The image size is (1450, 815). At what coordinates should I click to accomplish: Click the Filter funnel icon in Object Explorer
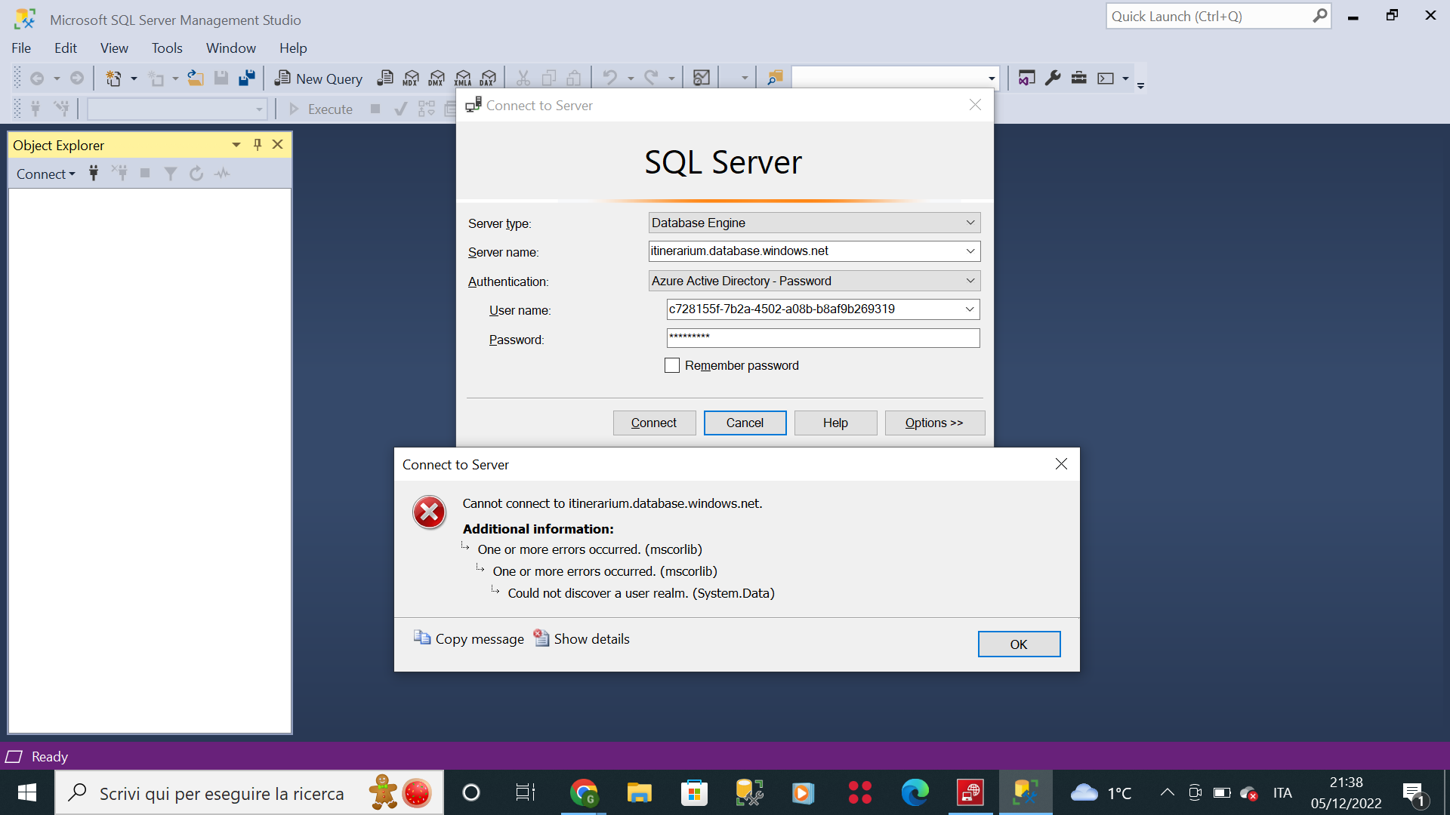click(x=171, y=174)
